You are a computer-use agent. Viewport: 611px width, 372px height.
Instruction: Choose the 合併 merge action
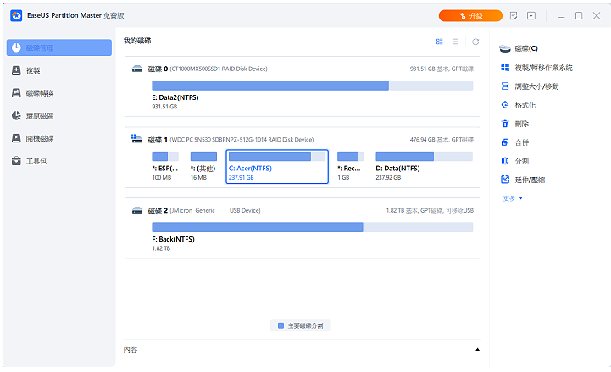(x=522, y=142)
